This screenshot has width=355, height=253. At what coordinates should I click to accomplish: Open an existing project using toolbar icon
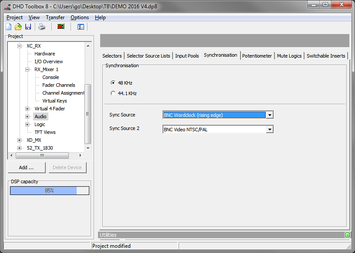click(x=18, y=27)
